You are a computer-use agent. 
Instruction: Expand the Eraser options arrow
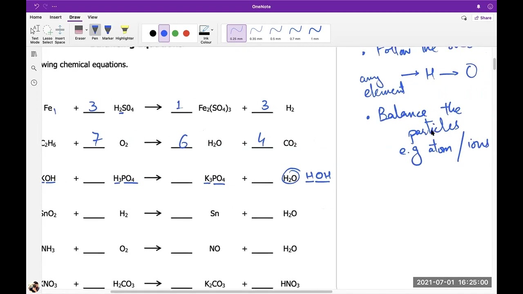pyautogui.click(x=86, y=30)
